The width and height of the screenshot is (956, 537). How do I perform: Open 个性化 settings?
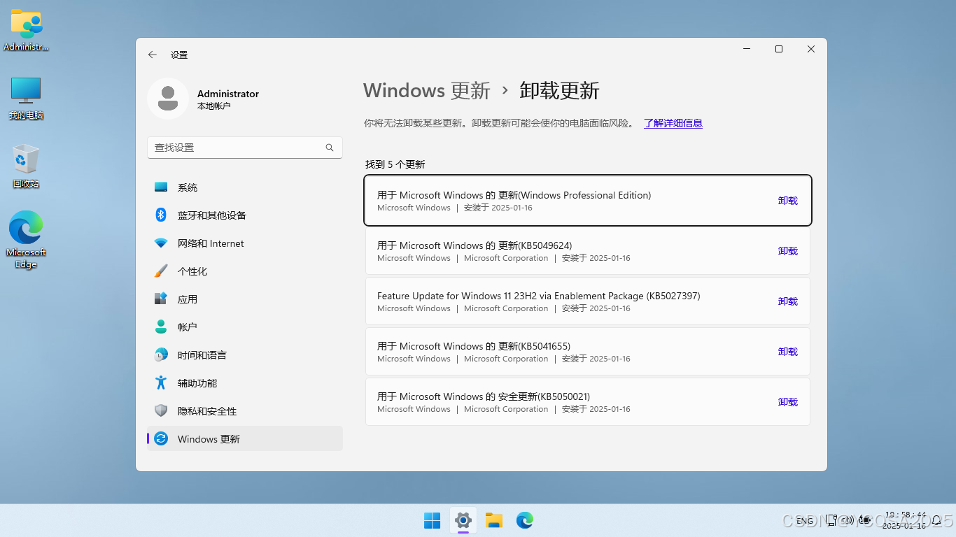245,271
